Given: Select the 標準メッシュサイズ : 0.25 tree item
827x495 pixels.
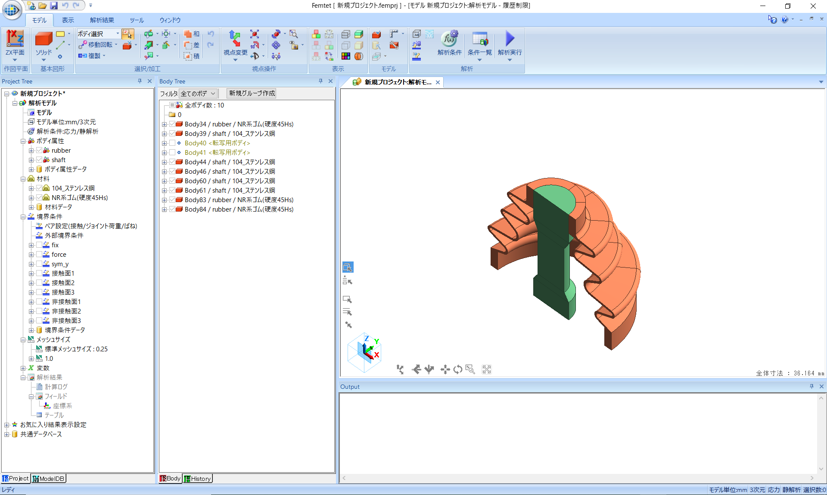Looking at the screenshot, I should 76,349.
